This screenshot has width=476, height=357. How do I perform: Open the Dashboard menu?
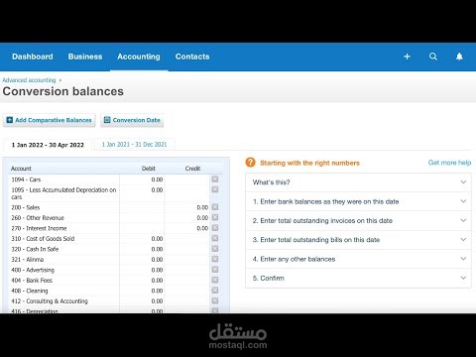coord(33,57)
